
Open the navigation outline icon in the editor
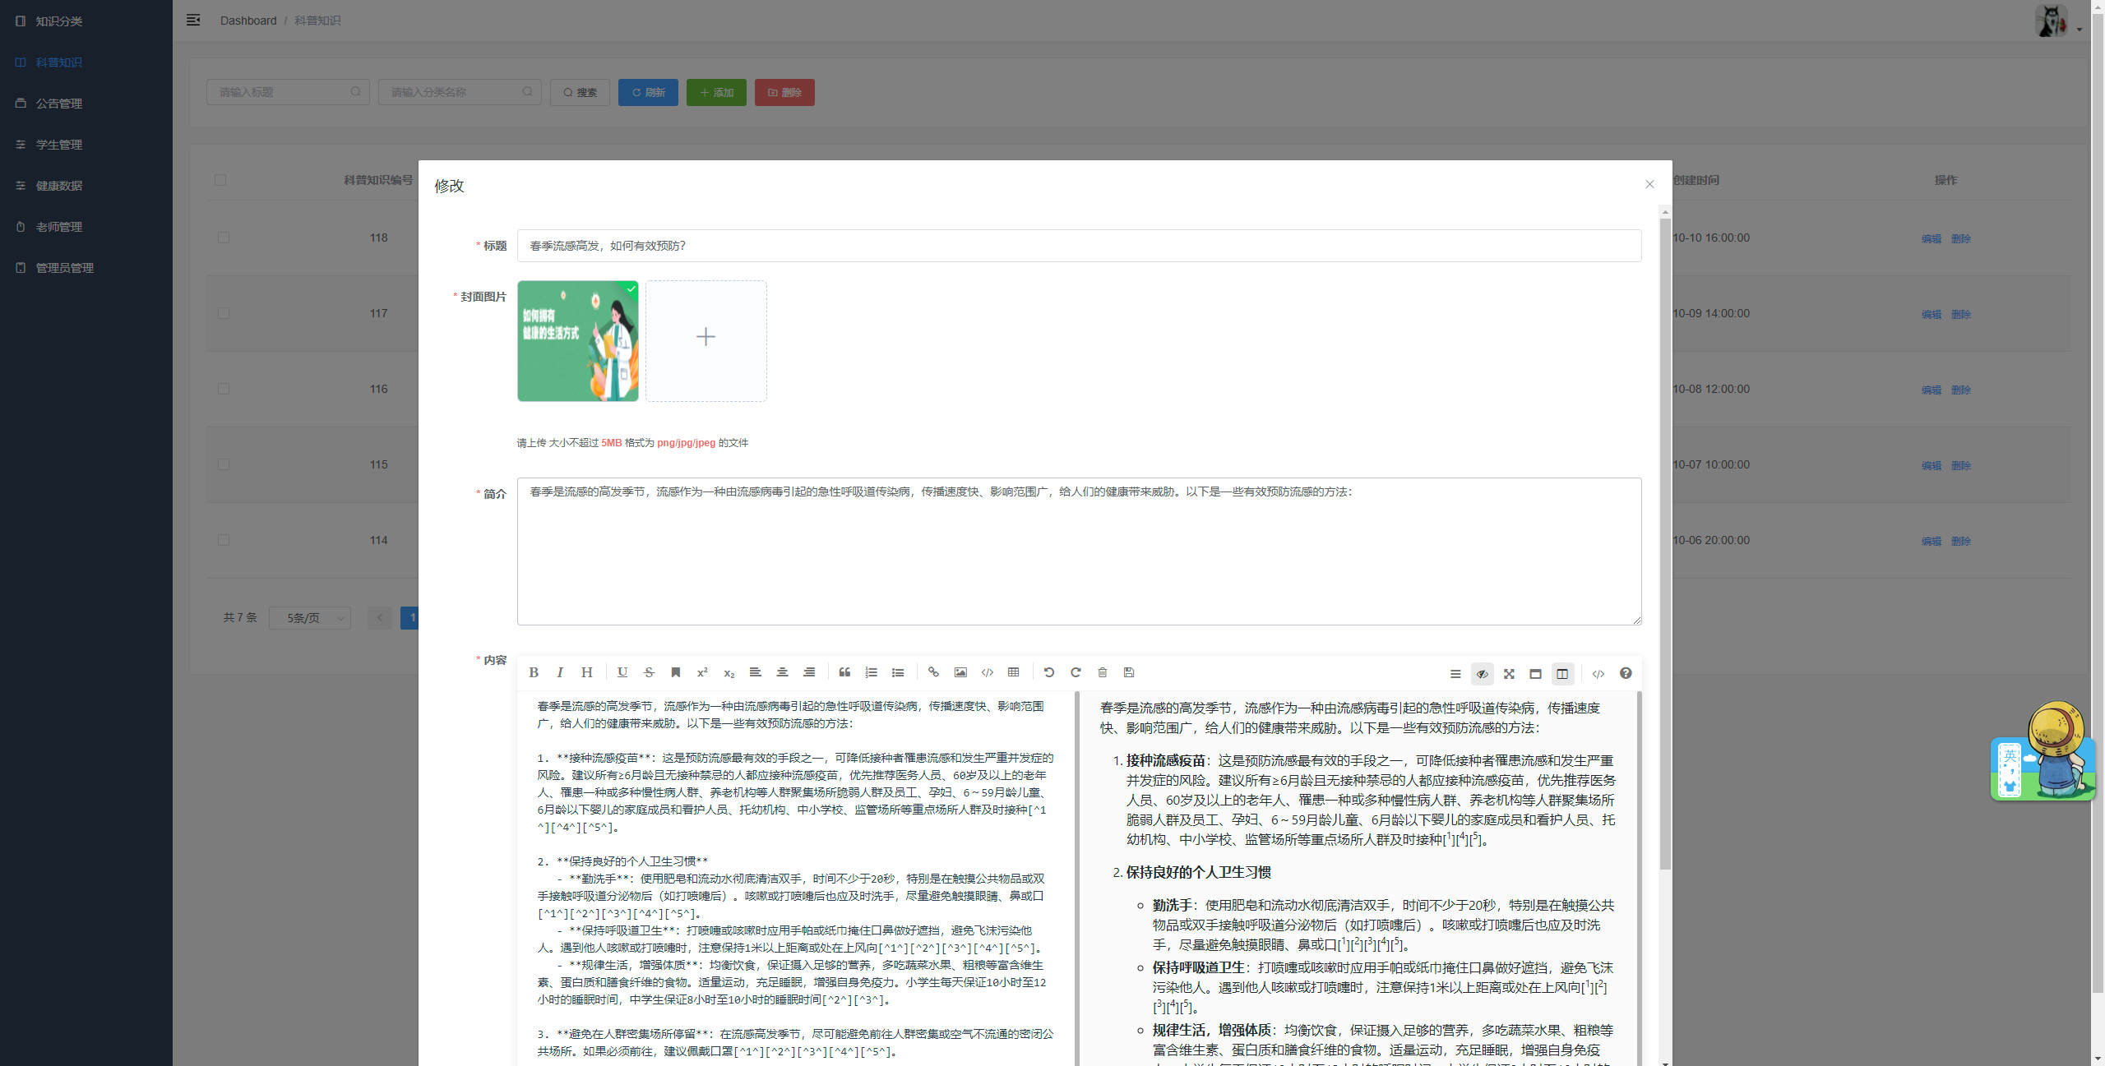(1455, 674)
